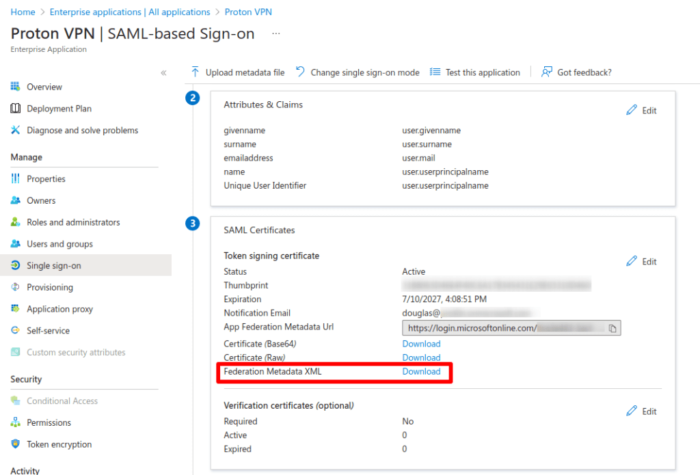
Task: Click the feedback person icon
Action: 546,72
